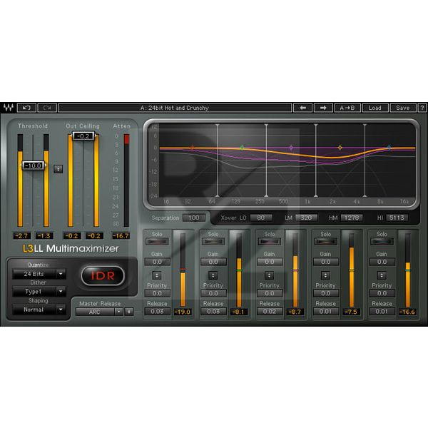Click the fourth band Release field 0.01
Screen dimensions: 428x428
pos(326,312)
